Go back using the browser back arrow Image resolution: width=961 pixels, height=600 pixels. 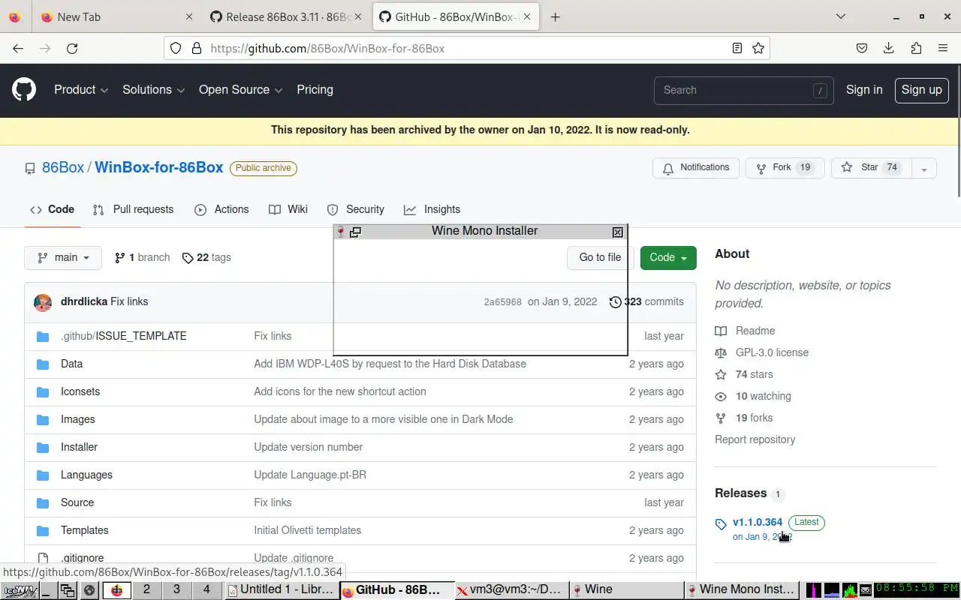pyautogui.click(x=18, y=48)
